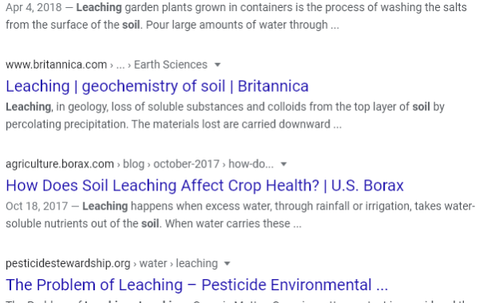Select the Earth Sciences breadcrumb

click(171, 65)
